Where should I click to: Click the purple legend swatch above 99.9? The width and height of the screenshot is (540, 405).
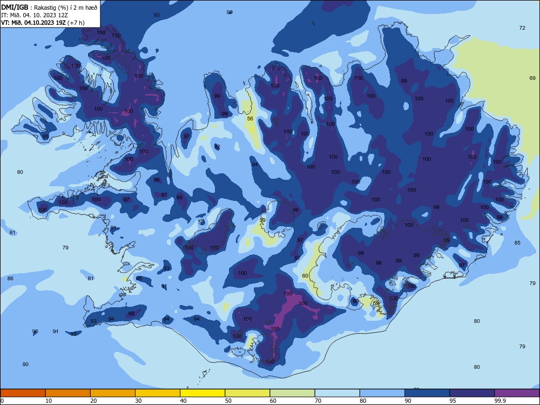click(517, 393)
